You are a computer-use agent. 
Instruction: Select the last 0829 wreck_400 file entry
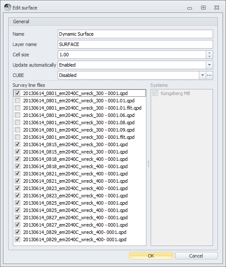74,239
